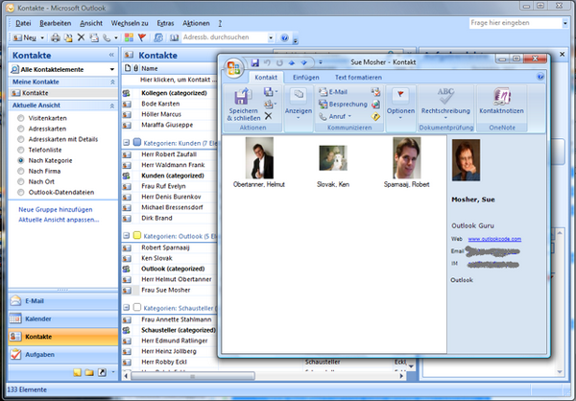Click the web page globe icon in ribbon
The height and width of the screenshot is (401, 576).
point(375,105)
